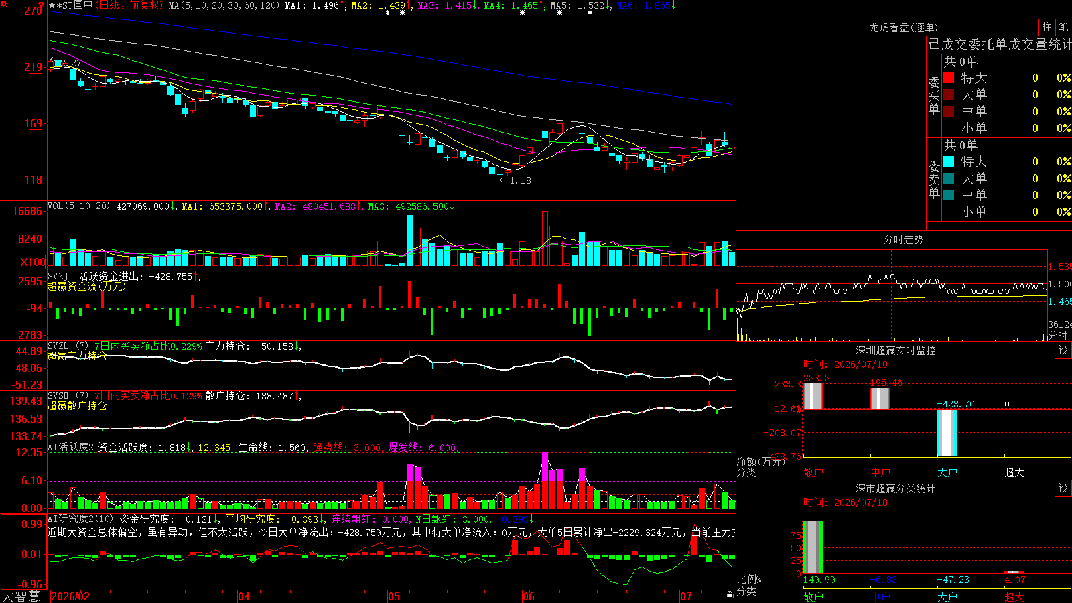The height and width of the screenshot is (603, 1072).
Task: Click the SVZJ indicator name
Action: [x=58, y=276]
